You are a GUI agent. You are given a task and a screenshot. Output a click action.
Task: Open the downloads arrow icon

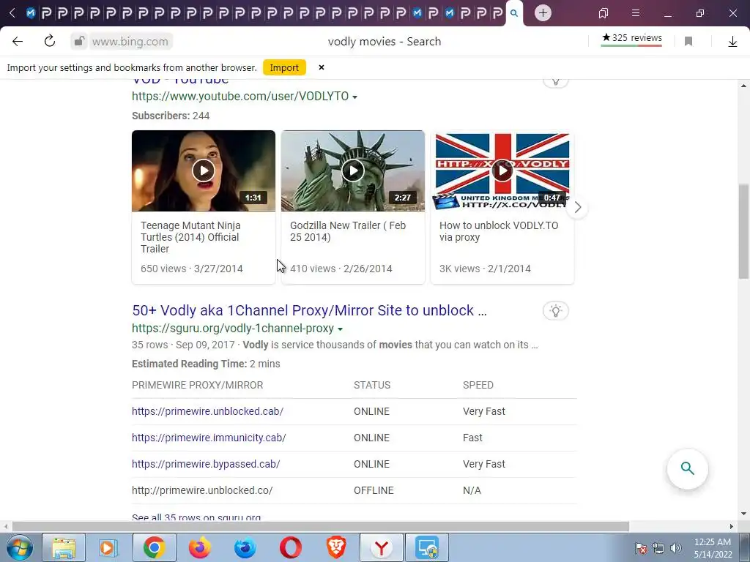point(732,42)
